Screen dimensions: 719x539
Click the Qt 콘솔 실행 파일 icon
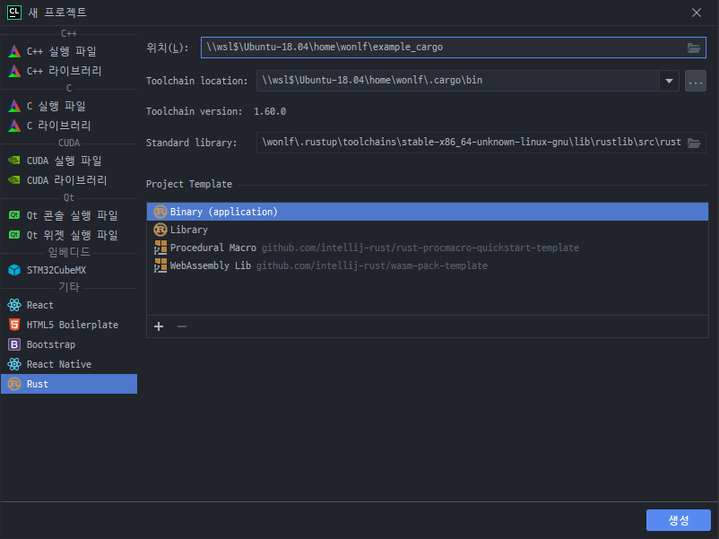pos(14,215)
